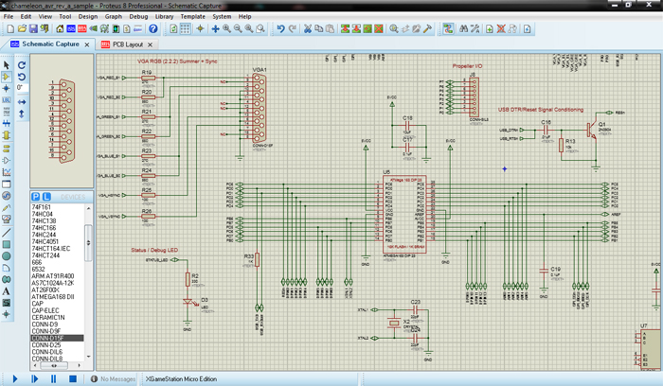The height and width of the screenshot is (386, 663).
Task: Zoom to area with last magnifier icon
Action: (260, 28)
